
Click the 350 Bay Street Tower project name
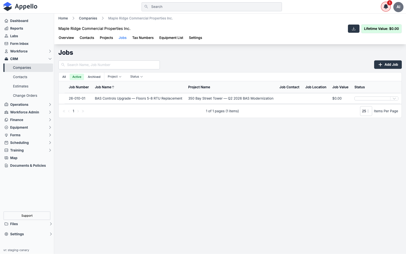tap(231, 98)
